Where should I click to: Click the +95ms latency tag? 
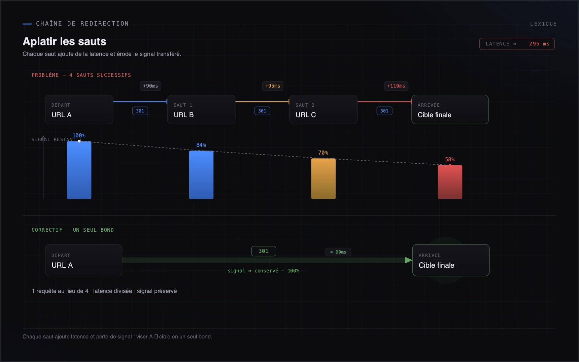pos(273,86)
